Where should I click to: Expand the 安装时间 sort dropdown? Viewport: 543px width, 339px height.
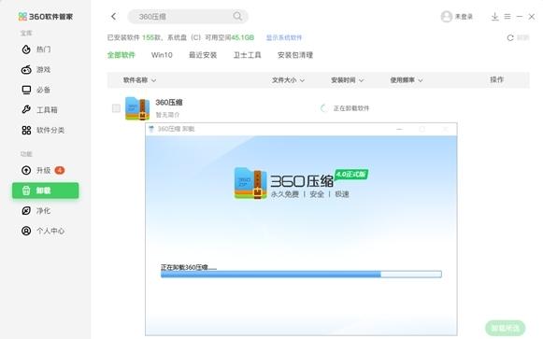348,80
